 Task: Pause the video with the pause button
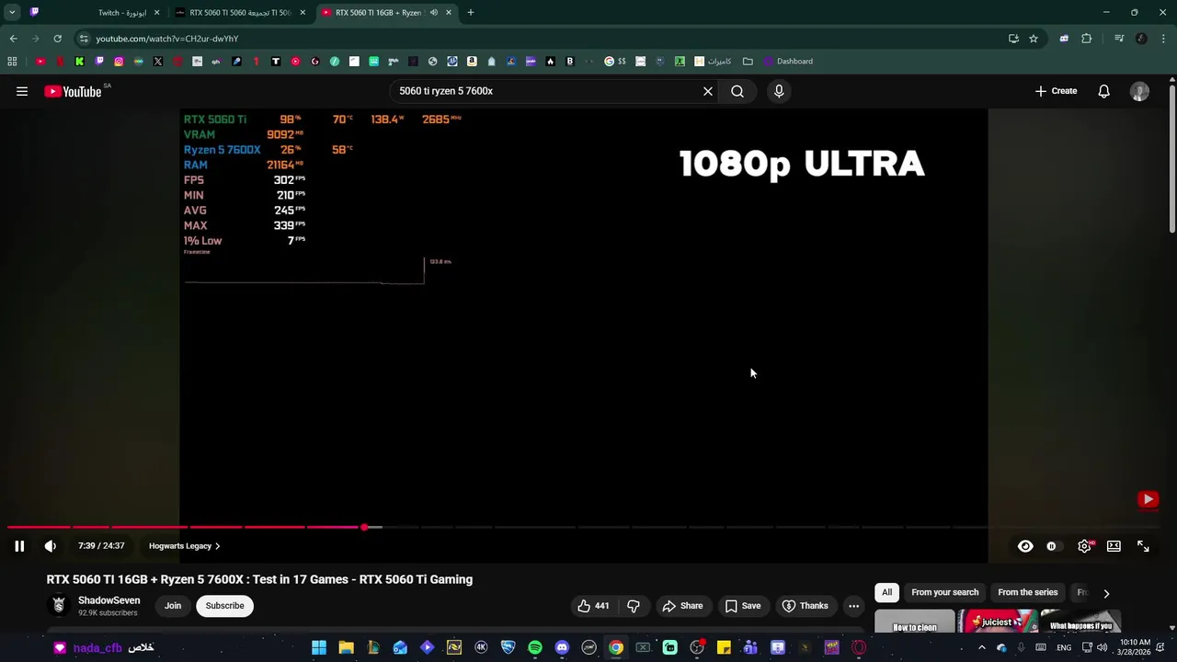pos(19,546)
